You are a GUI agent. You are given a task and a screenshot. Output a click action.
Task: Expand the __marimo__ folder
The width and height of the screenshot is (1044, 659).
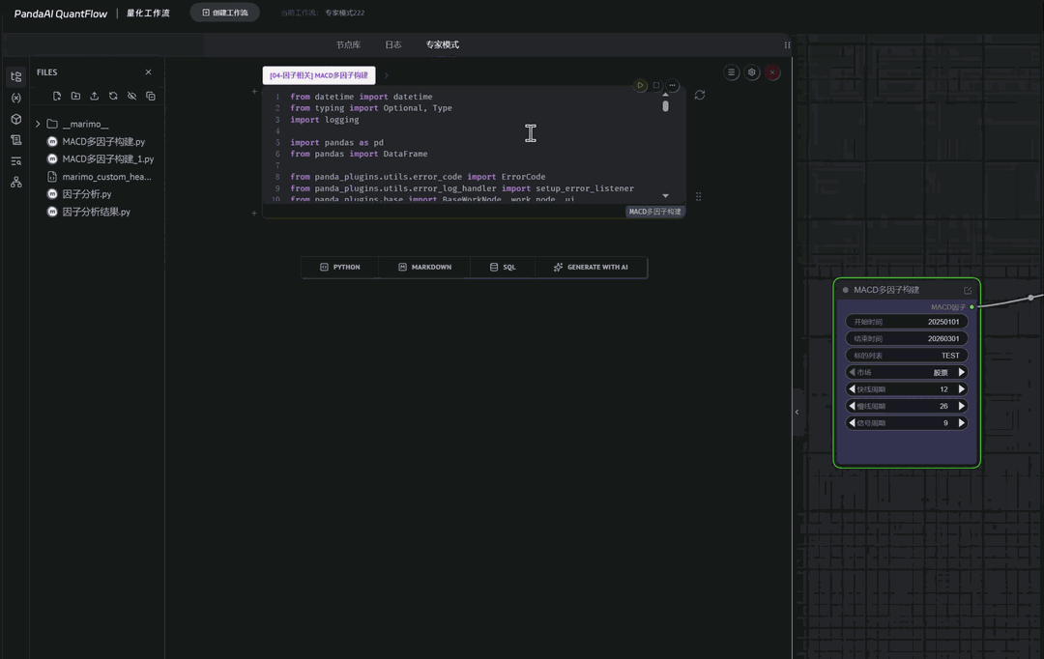tap(38, 124)
